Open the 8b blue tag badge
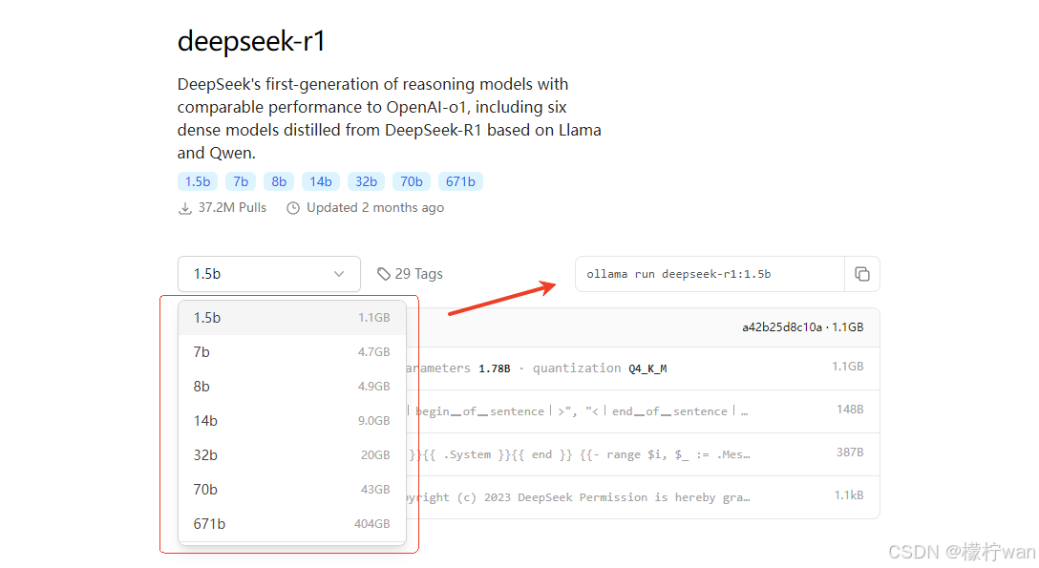The height and width of the screenshot is (568, 1039). (279, 181)
